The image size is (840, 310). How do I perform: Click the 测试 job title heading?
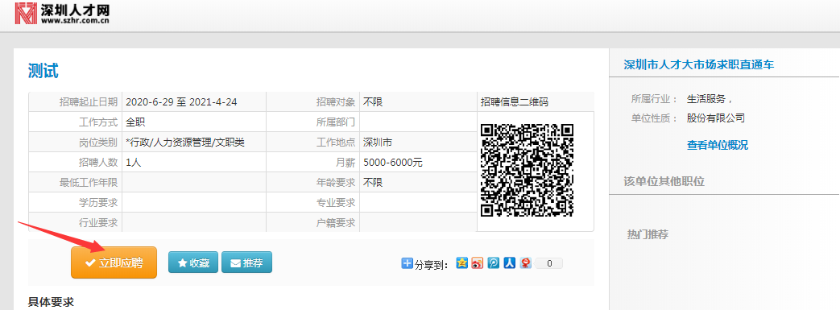(43, 71)
